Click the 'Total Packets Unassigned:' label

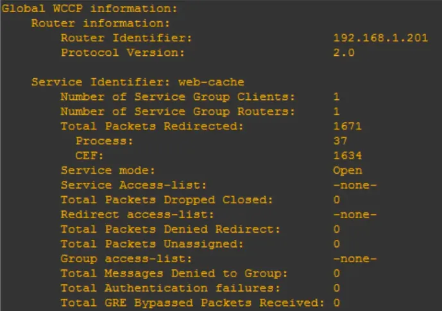[153, 244]
